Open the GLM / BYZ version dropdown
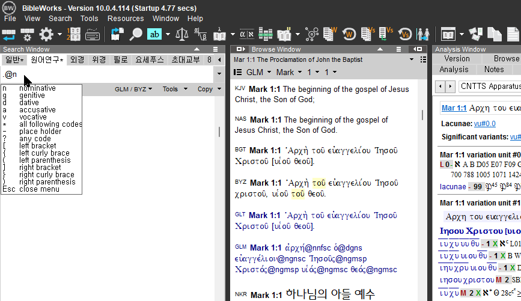521x301 pixels. click(x=133, y=89)
